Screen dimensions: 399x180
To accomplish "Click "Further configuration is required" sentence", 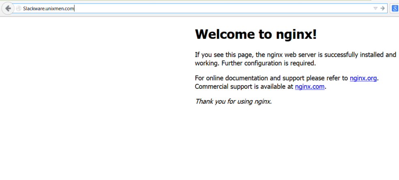I will tap(269, 63).
